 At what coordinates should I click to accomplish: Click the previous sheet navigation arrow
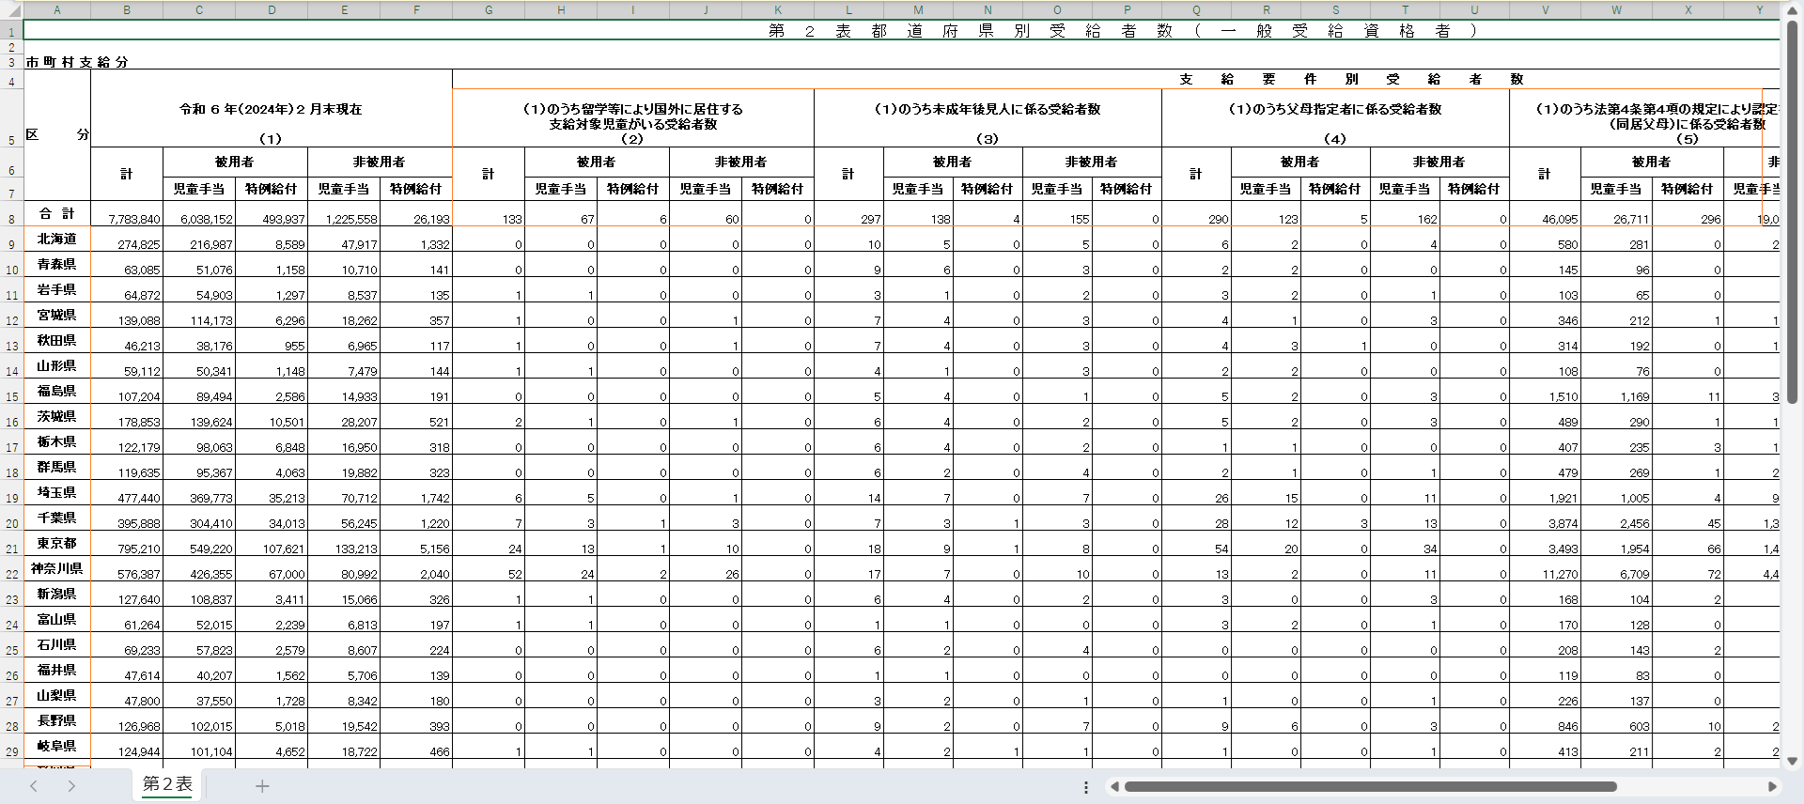click(x=34, y=786)
